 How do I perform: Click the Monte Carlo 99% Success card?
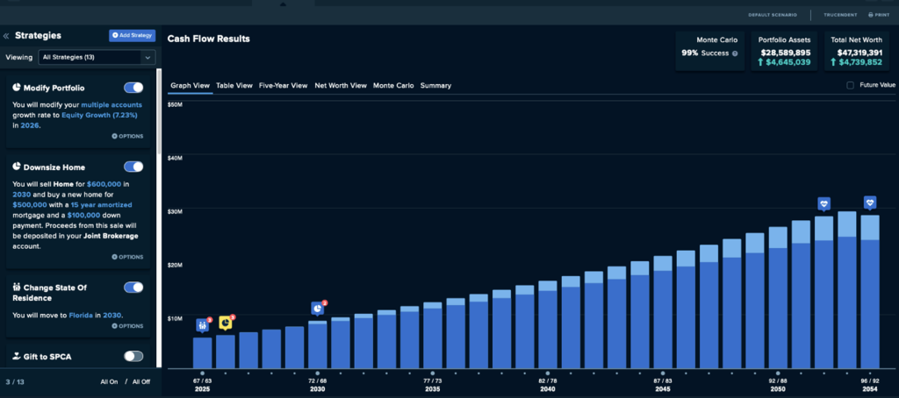[x=709, y=51]
